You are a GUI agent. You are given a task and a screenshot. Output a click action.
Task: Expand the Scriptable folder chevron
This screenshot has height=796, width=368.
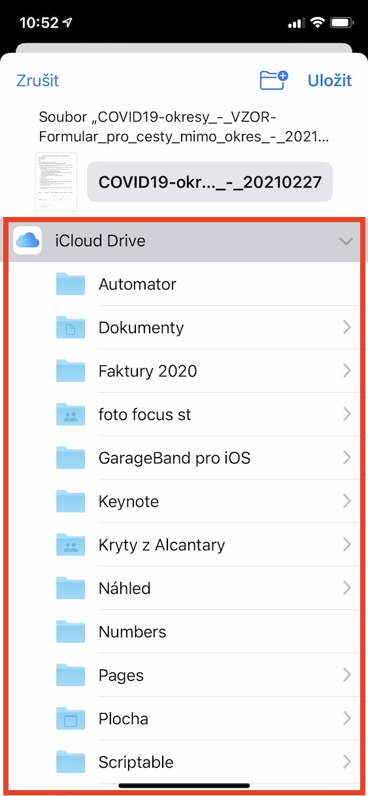[x=347, y=762]
